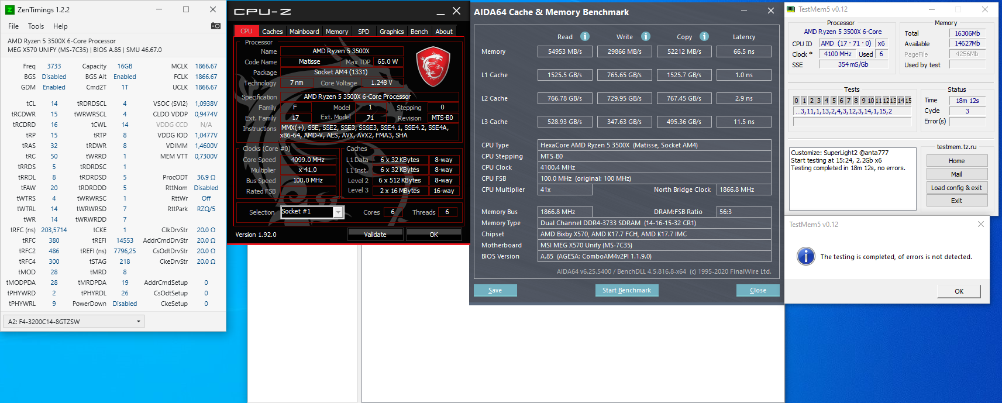This screenshot has width=1002, height=403.
Task: Click the Memory Read 54953 MB/s field
Action: pos(565,51)
